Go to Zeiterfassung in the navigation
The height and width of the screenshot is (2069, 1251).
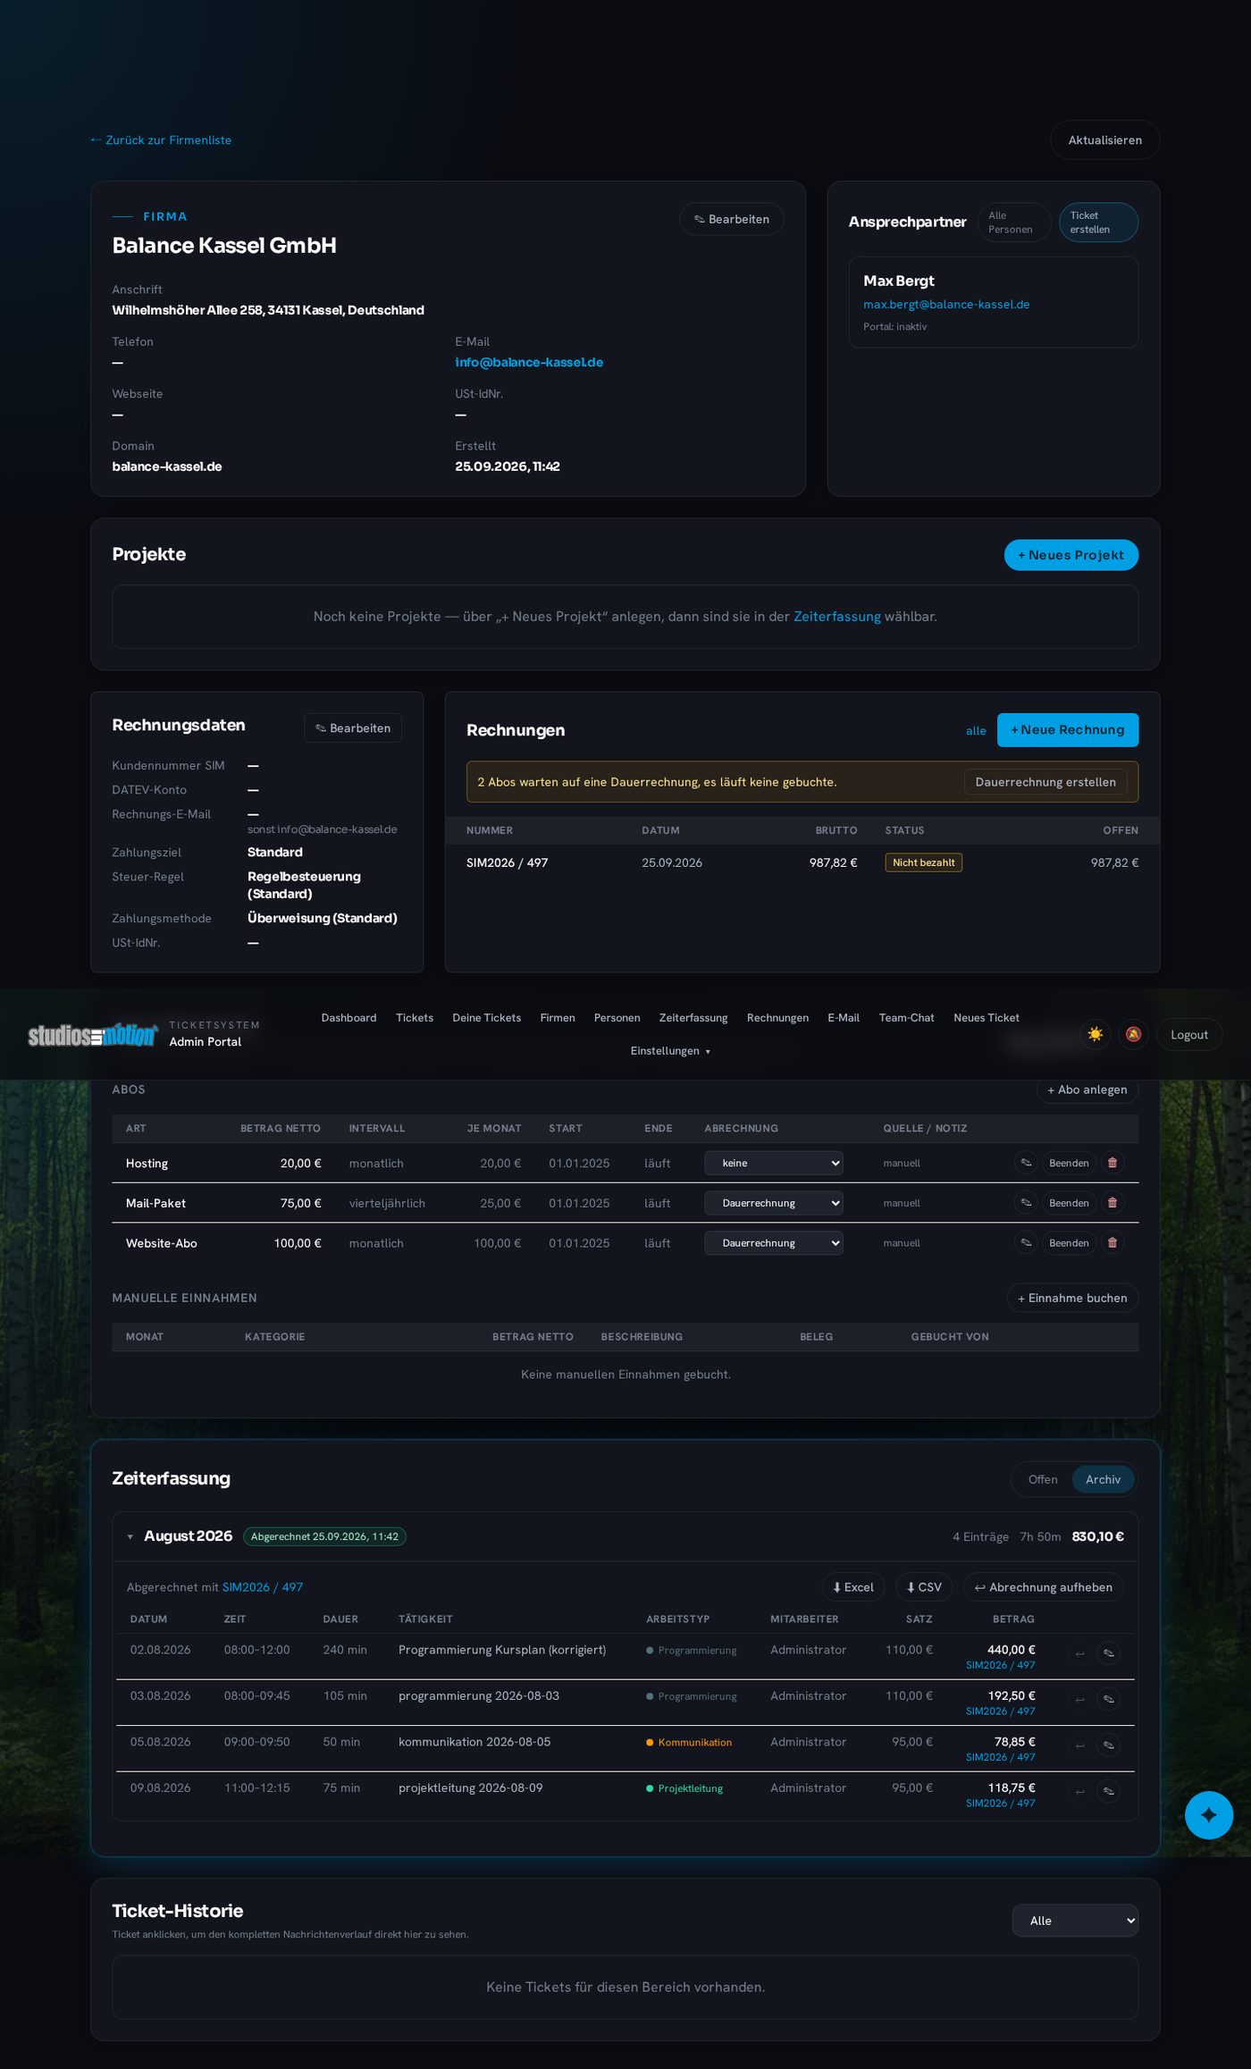click(693, 1018)
